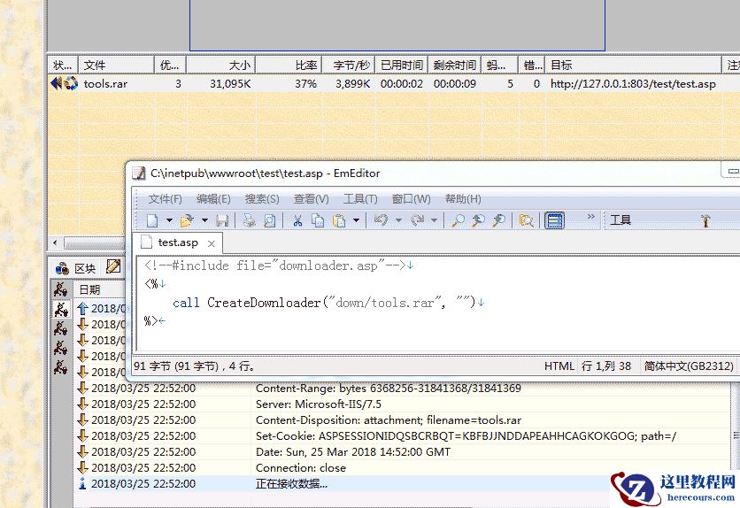
Task: Click the blue info icon beside 正在接收数据
Action: [82, 483]
